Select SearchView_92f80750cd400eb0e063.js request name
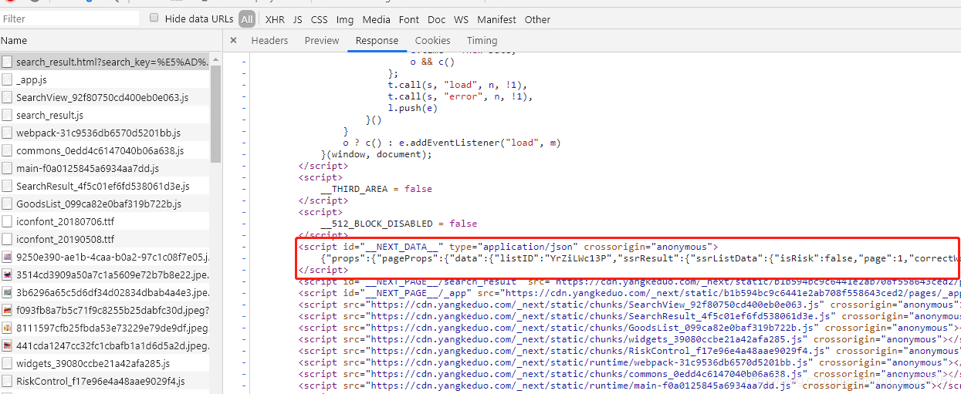This screenshot has height=394, width=961. (x=102, y=97)
